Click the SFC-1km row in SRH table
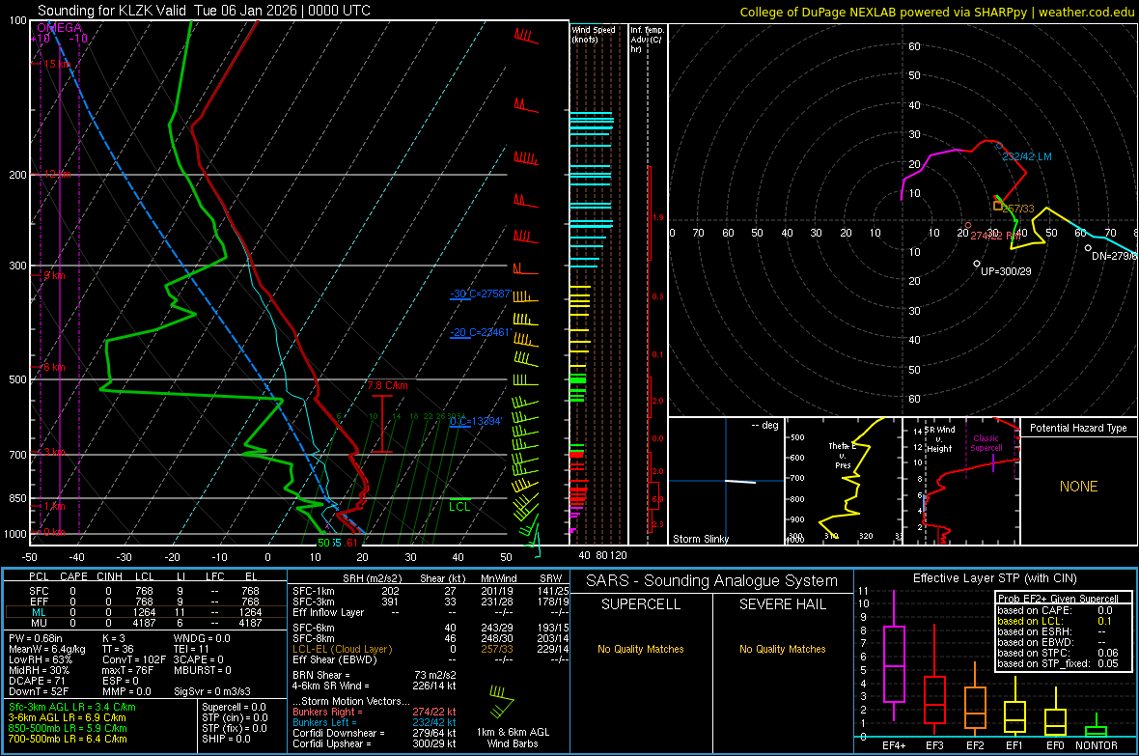 click(431, 591)
